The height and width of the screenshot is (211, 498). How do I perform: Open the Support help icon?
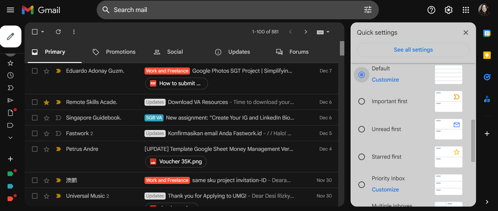[x=431, y=10]
